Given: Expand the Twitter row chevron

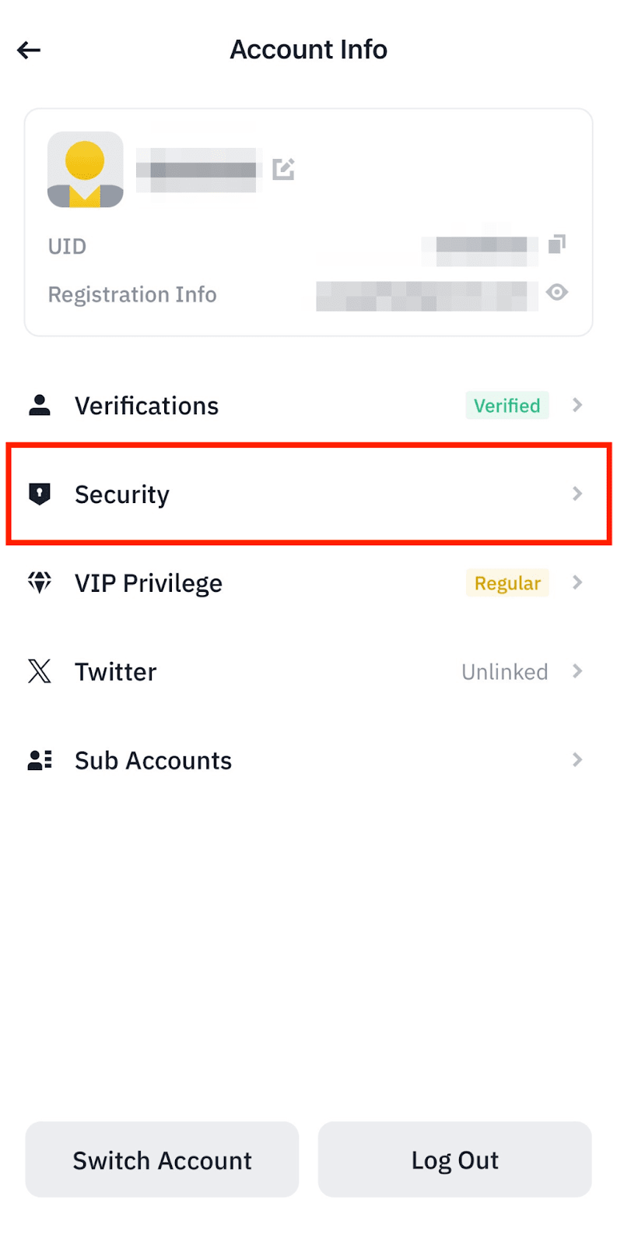Looking at the screenshot, I should pyautogui.click(x=577, y=671).
